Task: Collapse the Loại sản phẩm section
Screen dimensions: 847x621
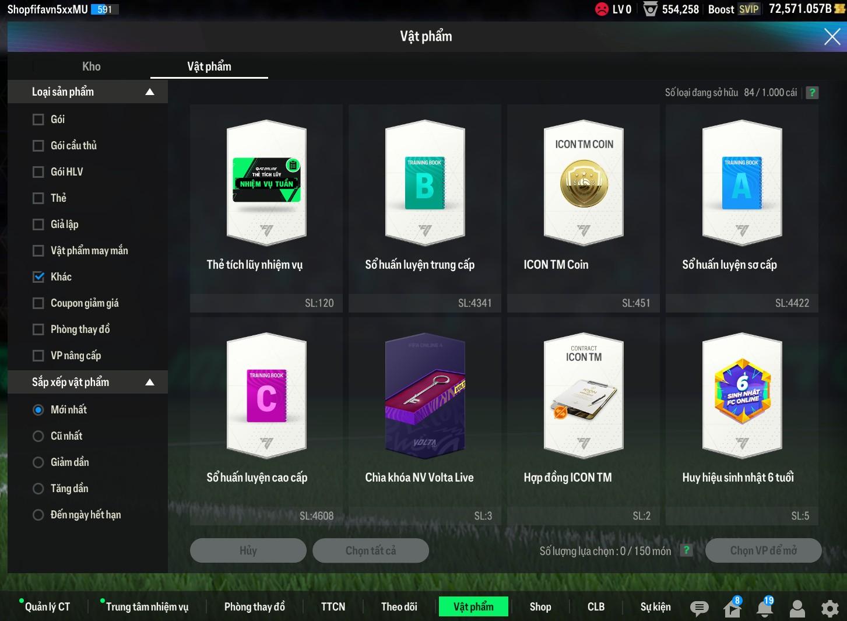Action: coord(150,92)
